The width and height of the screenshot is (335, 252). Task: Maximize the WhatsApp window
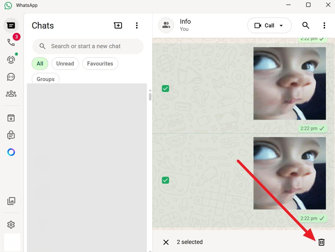click(308, 5)
